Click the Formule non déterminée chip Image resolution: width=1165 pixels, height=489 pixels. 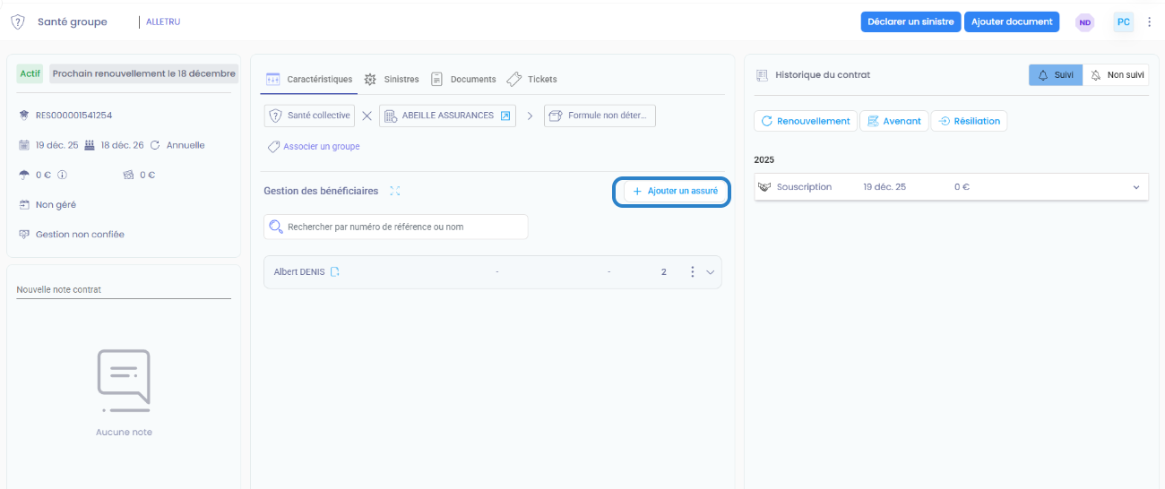pyautogui.click(x=600, y=116)
